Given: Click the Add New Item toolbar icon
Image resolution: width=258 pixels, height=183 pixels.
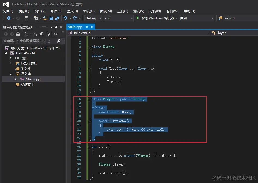Looking at the screenshot, I should tap(36, 18).
